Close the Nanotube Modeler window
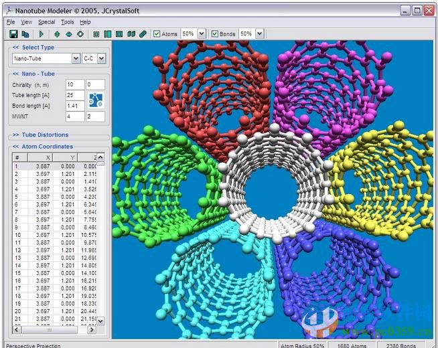The height and width of the screenshot is (348, 438). (x=429, y=11)
